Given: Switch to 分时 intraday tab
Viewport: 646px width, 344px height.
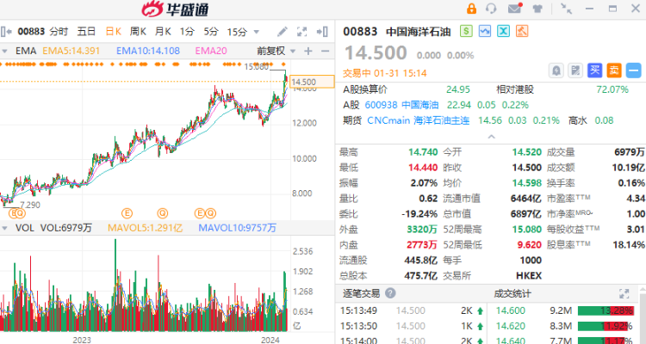Looking at the screenshot, I should click(x=59, y=31).
